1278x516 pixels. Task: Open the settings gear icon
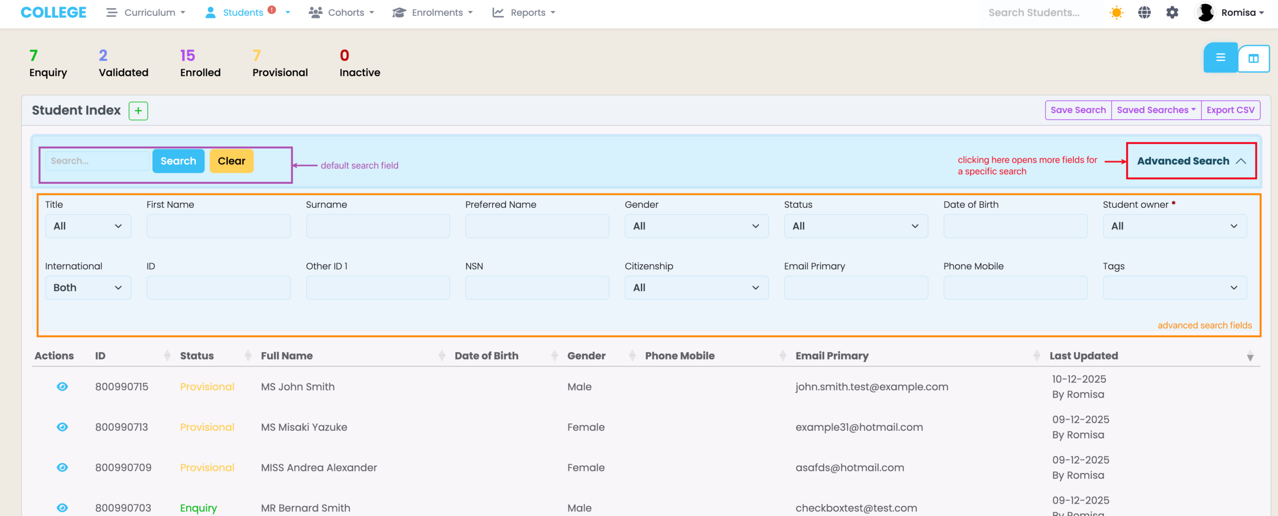(1172, 13)
